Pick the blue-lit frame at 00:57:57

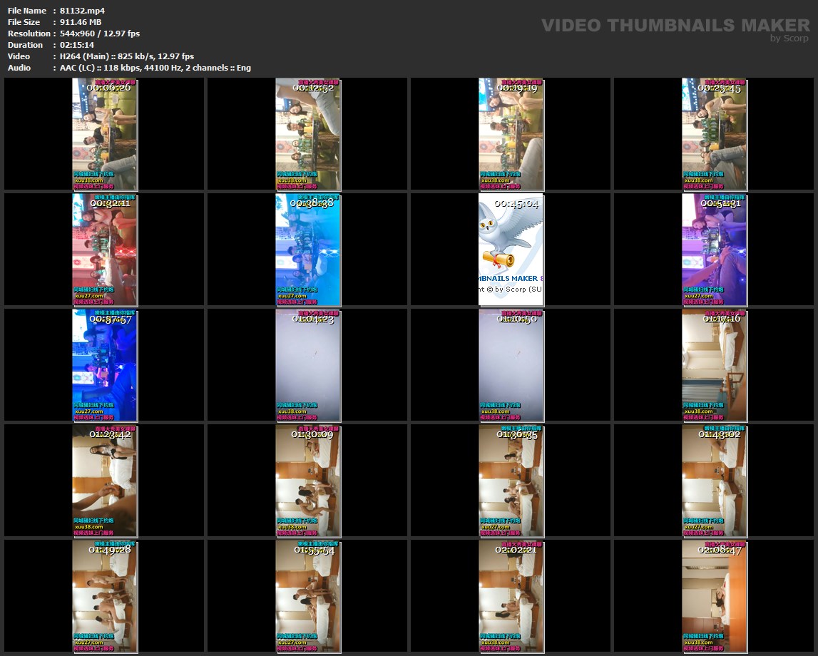click(x=105, y=365)
